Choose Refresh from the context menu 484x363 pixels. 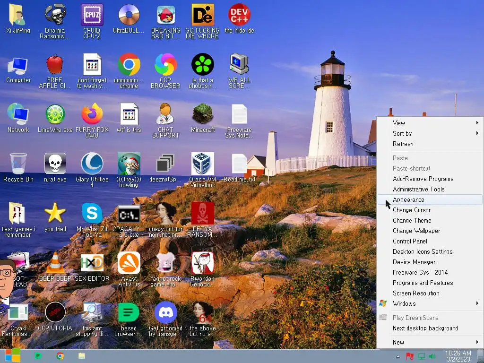[x=430, y=144]
